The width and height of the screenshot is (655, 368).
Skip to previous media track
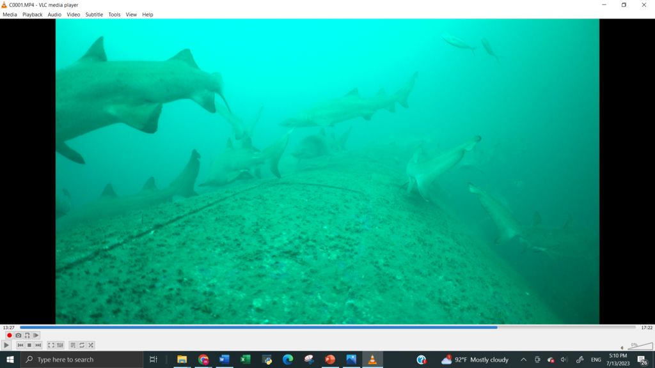coord(20,345)
